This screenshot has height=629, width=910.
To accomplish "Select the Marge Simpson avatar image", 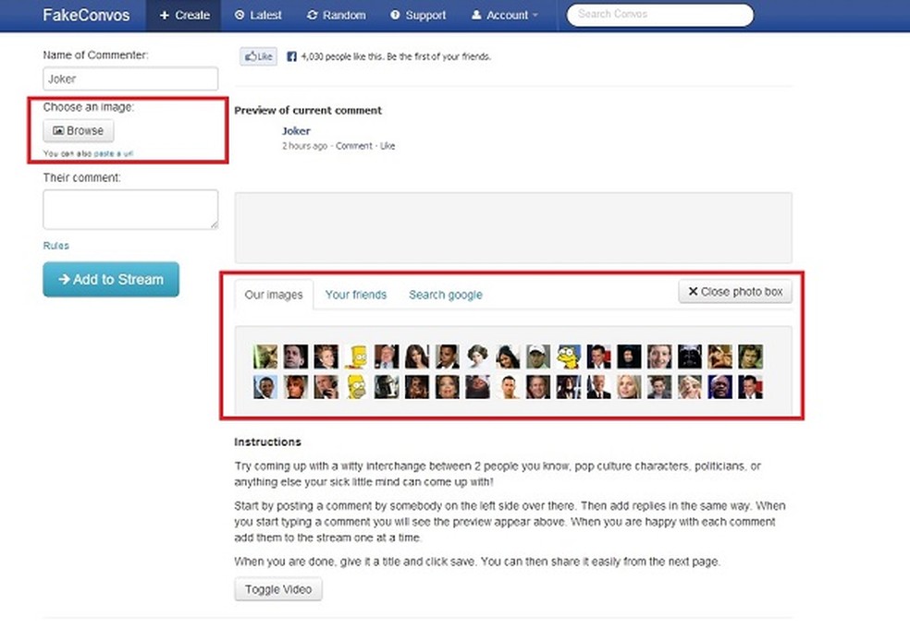I will [569, 357].
